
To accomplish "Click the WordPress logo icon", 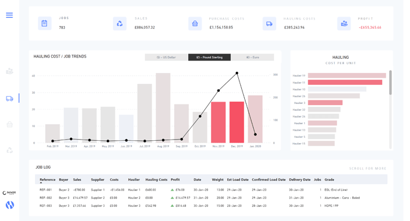I will pos(10,205).
